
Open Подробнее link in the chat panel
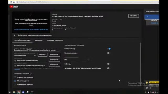[x=154, y=23]
